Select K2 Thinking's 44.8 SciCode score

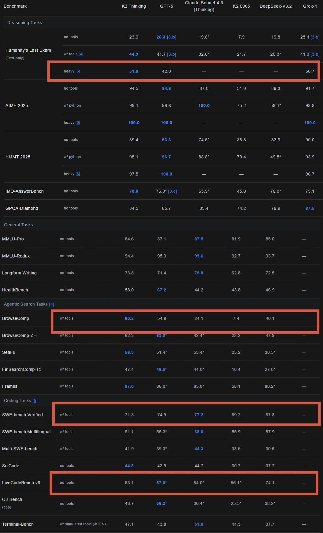[x=129, y=466]
